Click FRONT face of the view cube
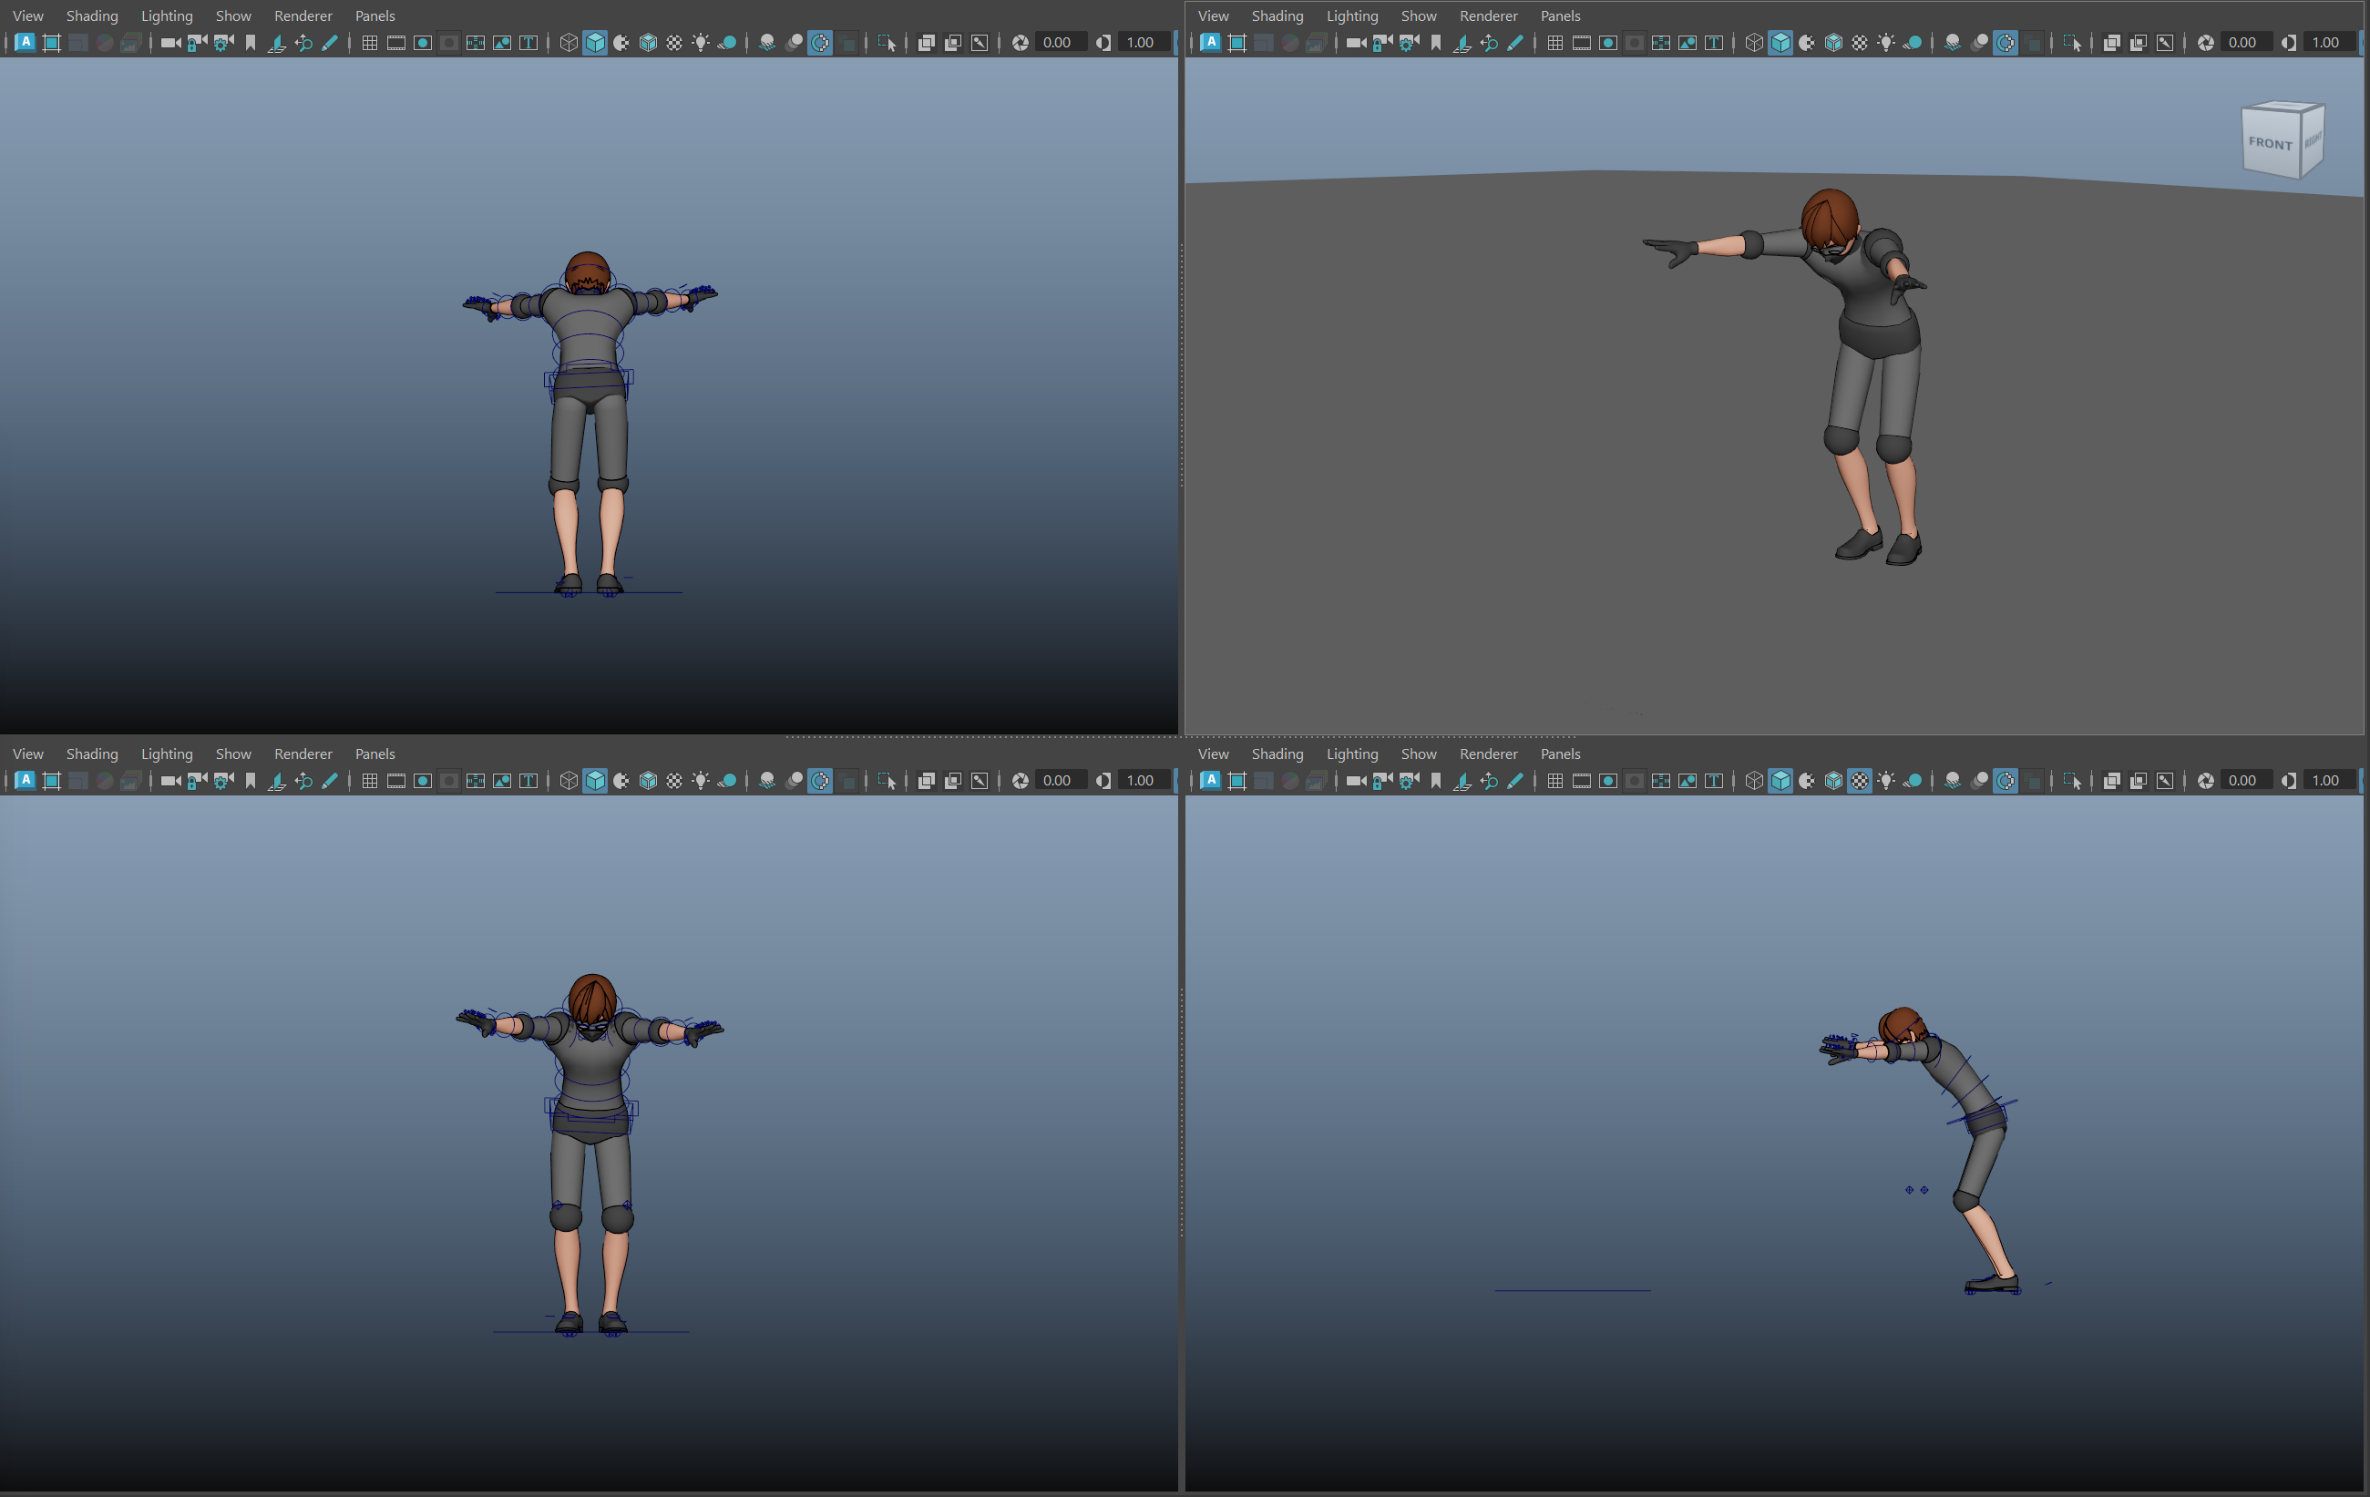Image resolution: width=2370 pixels, height=1497 pixels. 2270,143
